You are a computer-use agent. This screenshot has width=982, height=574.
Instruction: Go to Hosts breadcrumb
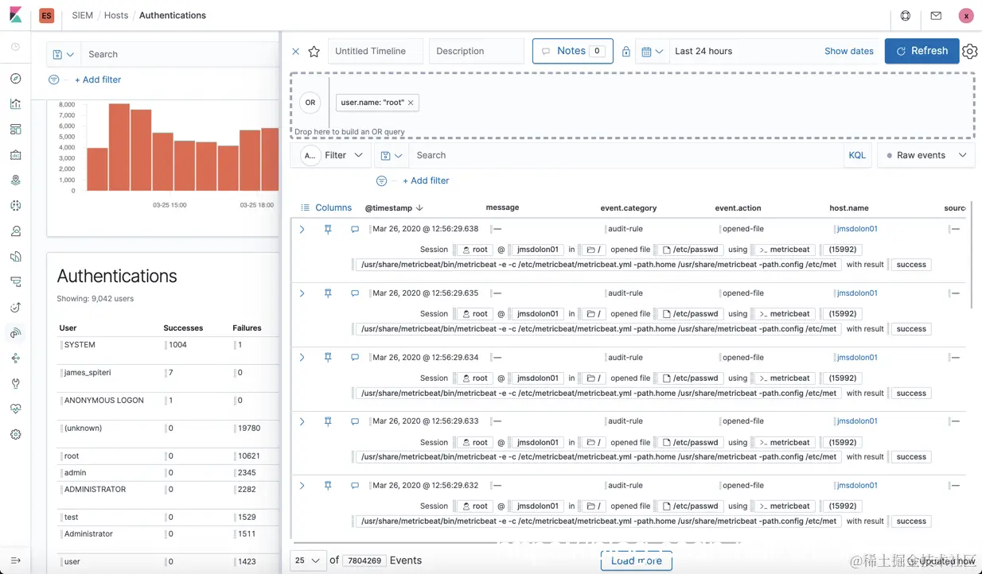[x=116, y=15]
